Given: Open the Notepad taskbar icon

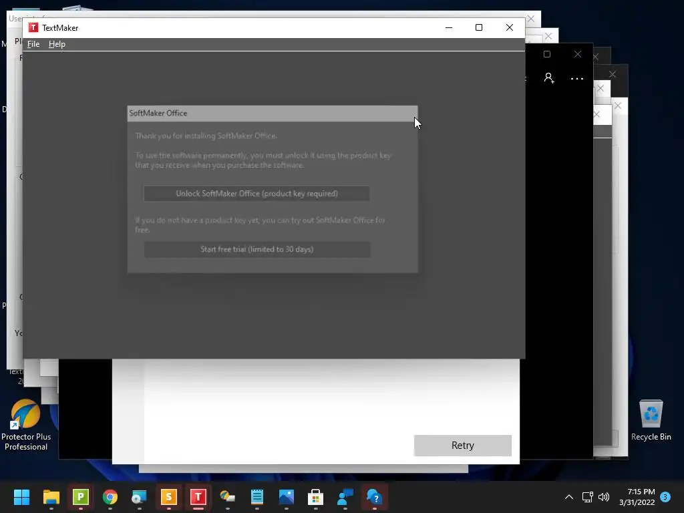Looking at the screenshot, I should tap(257, 497).
